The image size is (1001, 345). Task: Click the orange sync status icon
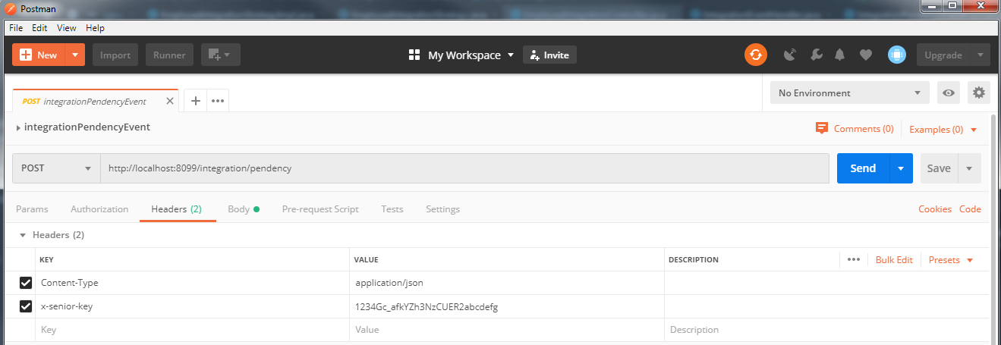(755, 55)
